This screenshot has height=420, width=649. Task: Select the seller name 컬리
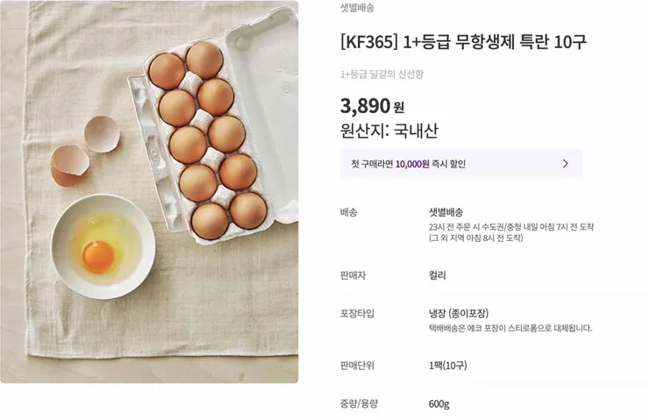point(437,275)
